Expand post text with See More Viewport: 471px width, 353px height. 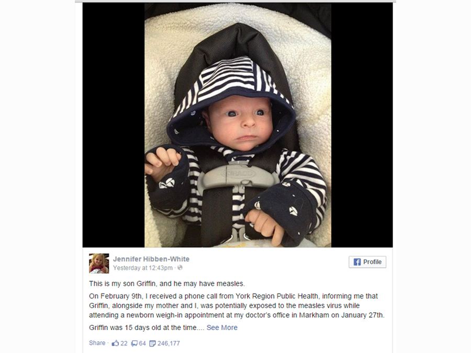click(x=222, y=327)
